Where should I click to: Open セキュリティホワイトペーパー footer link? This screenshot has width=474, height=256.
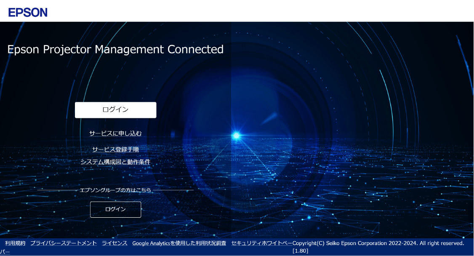click(x=261, y=243)
